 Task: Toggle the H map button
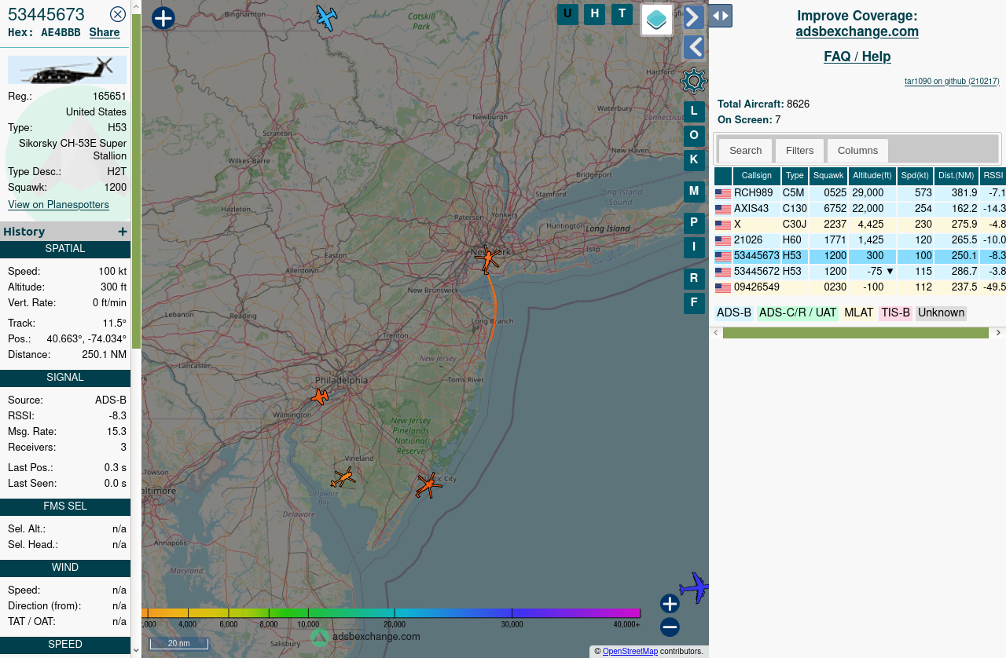pyautogui.click(x=594, y=14)
